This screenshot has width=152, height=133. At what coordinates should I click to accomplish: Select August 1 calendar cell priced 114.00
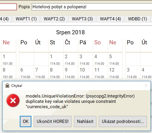tap(56, 59)
